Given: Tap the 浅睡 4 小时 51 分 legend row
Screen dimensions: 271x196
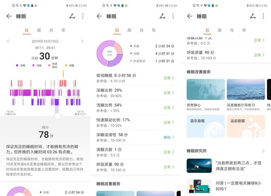Looking at the screenshot, I should coord(152,54).
